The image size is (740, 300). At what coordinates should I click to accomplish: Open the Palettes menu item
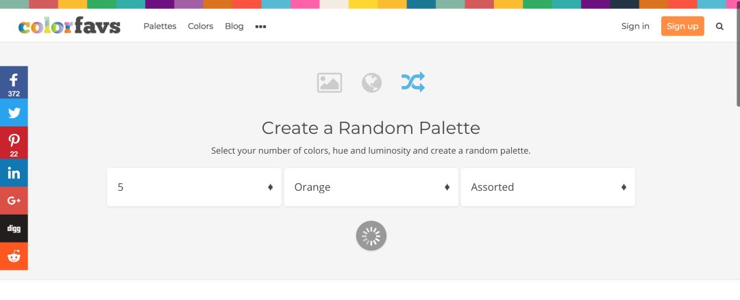tap(160, 27)
